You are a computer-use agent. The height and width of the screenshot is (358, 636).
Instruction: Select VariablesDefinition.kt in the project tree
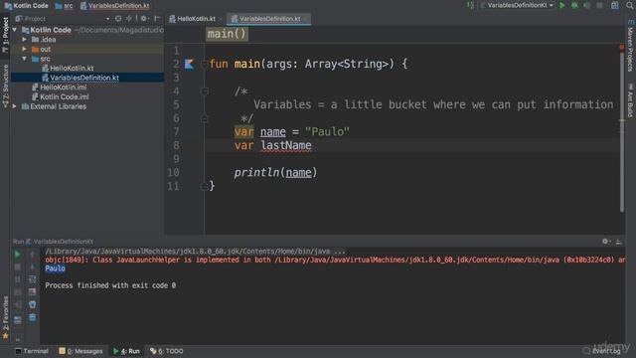pos(84,78)
